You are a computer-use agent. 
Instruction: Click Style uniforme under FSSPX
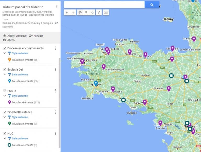18,96
